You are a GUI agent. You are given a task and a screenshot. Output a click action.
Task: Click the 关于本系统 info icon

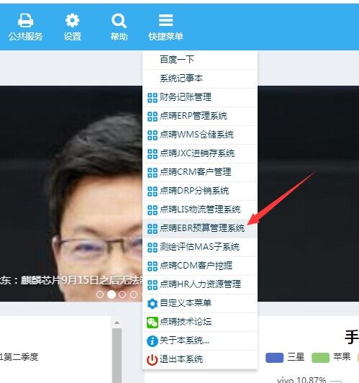(x=153, y=341)
